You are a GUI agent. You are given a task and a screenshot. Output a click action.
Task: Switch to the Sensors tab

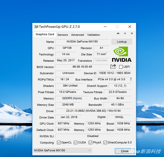click(x=62, y=35)
